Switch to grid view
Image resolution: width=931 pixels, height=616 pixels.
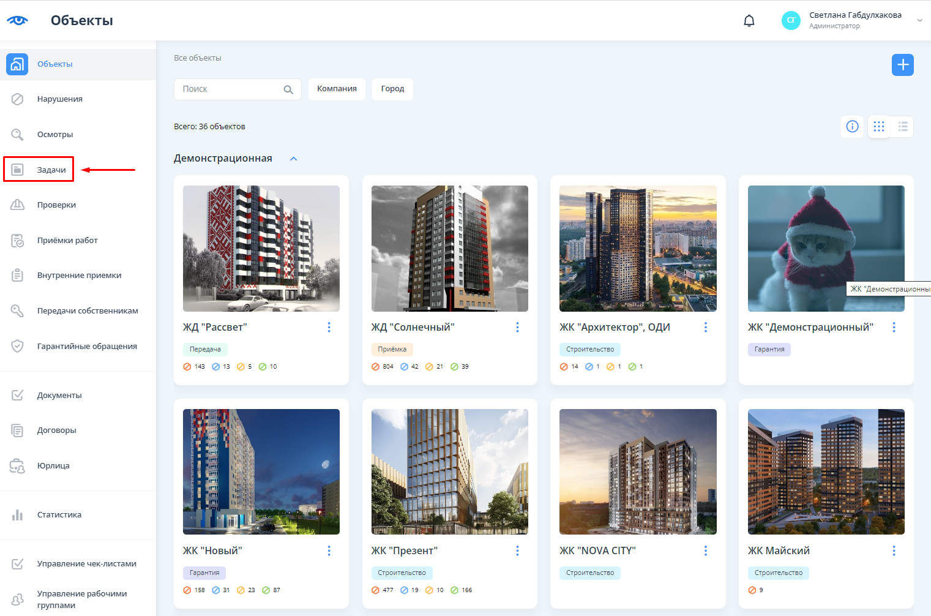(x=879, y=126)
